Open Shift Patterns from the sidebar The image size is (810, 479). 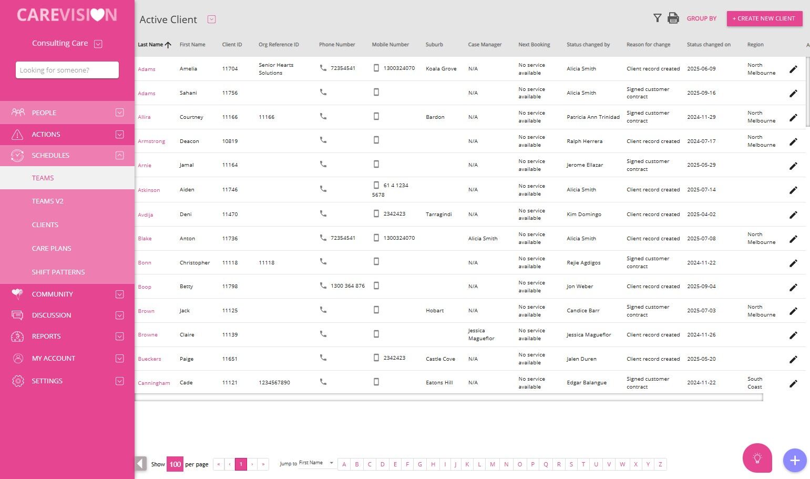[x=58, y=272]
